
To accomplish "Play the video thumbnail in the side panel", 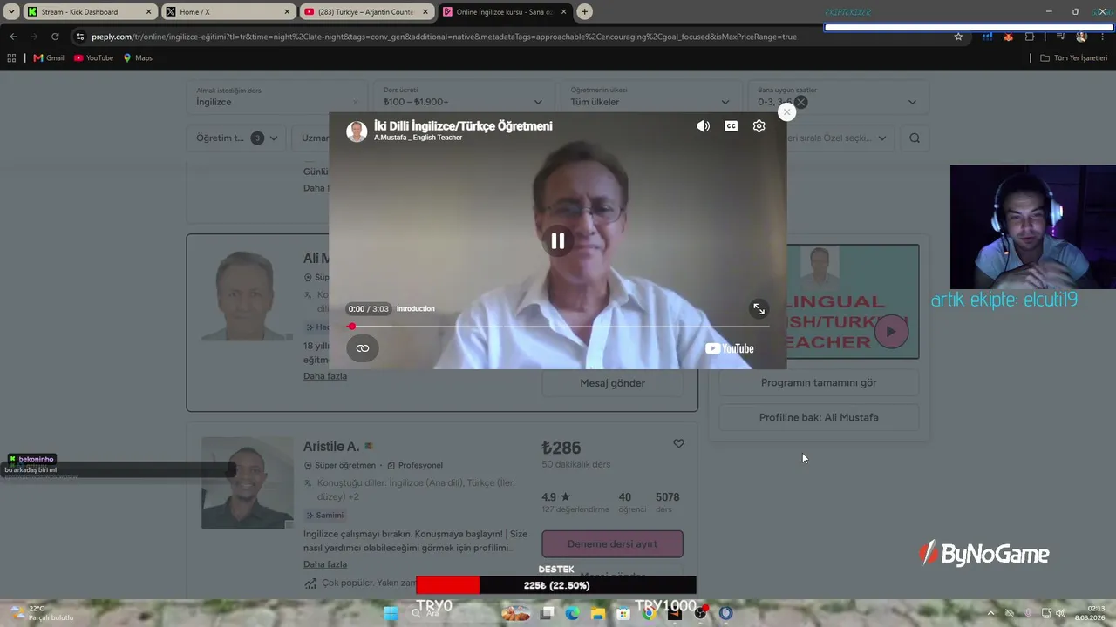I will pyautogui.click(x=891, y=332).
